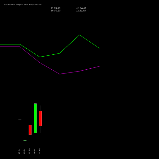This screenshot has height=159, width=159.
Task: Click the '20 May' date axis label
Action: point(29,151)
